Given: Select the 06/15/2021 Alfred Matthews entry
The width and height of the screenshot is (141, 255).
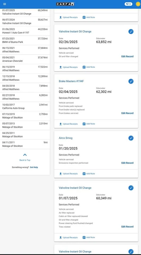Looking at the screenshot, I should pyautogui.click(x=25, y=50).
